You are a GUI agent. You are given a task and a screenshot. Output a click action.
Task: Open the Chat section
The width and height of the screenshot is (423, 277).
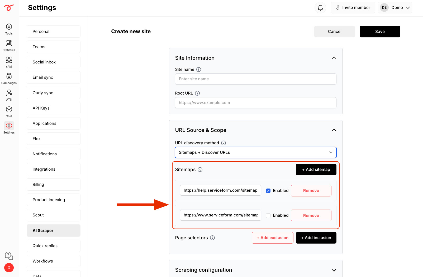(9, 112)
